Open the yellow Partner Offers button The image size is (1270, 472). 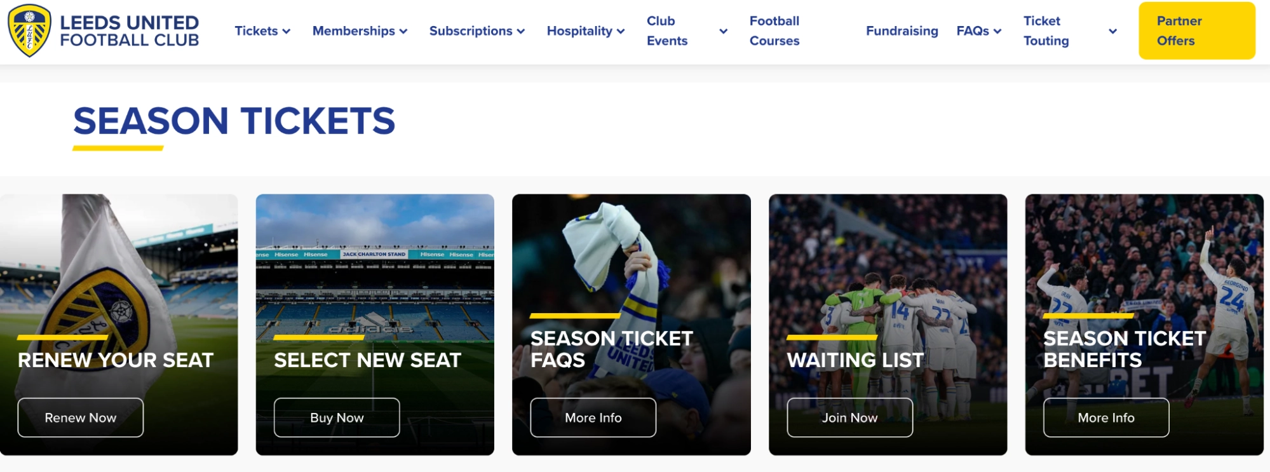tap(1197, 30)
